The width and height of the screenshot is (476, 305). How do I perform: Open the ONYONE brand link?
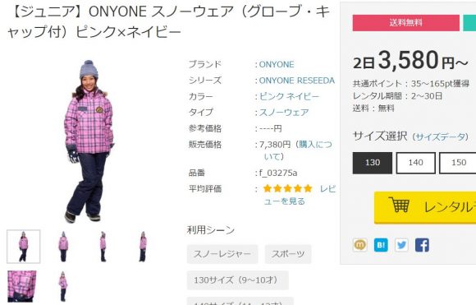pos(277,64)
